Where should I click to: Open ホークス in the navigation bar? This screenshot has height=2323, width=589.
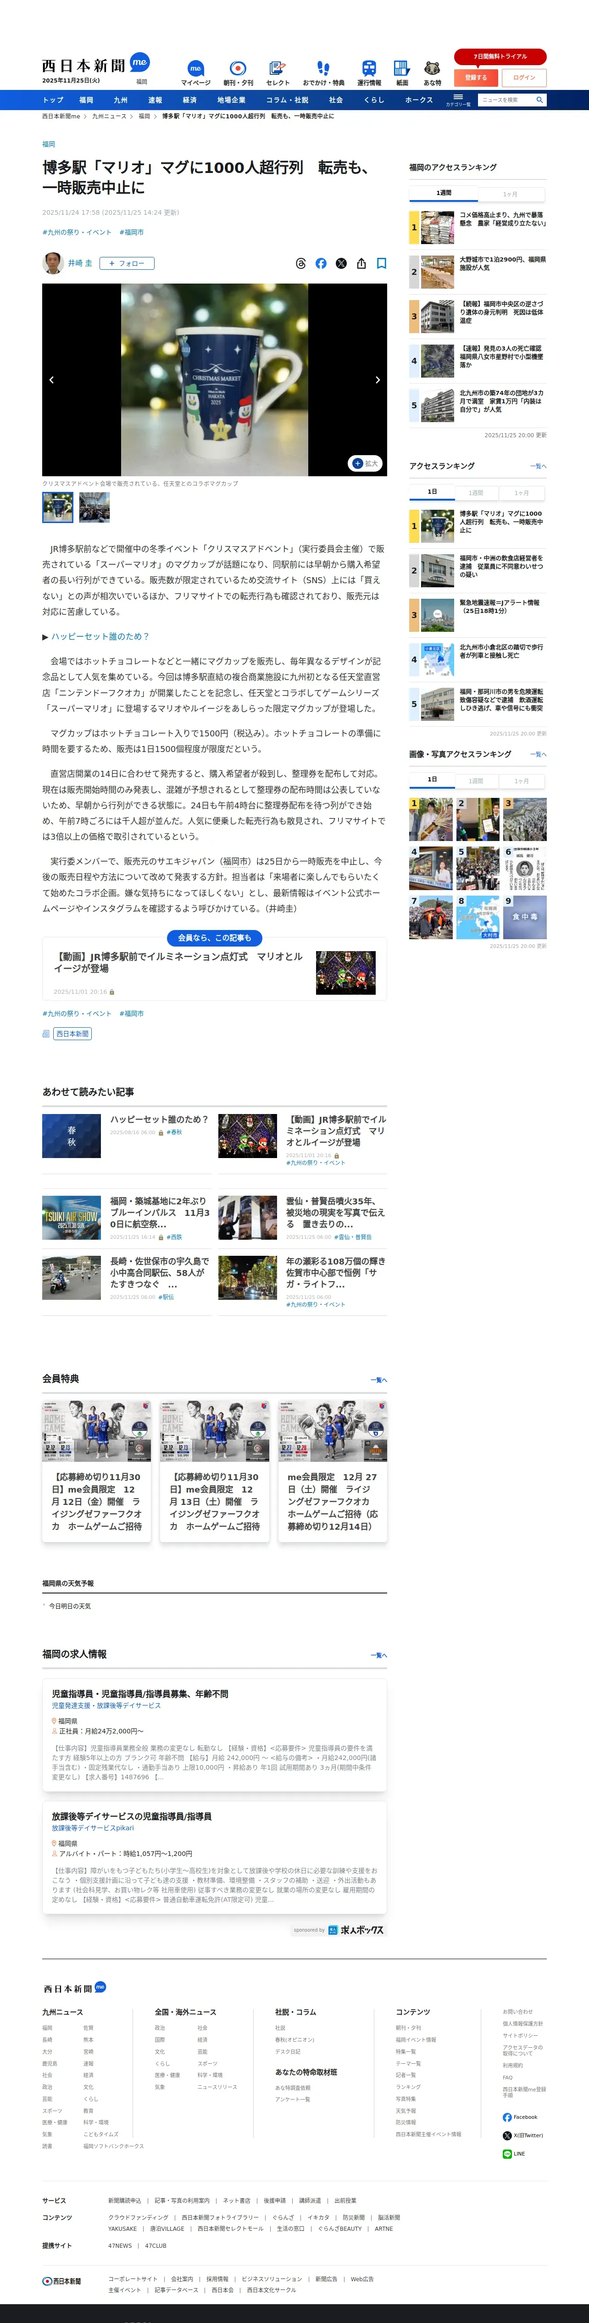click(x=419, y=100)
